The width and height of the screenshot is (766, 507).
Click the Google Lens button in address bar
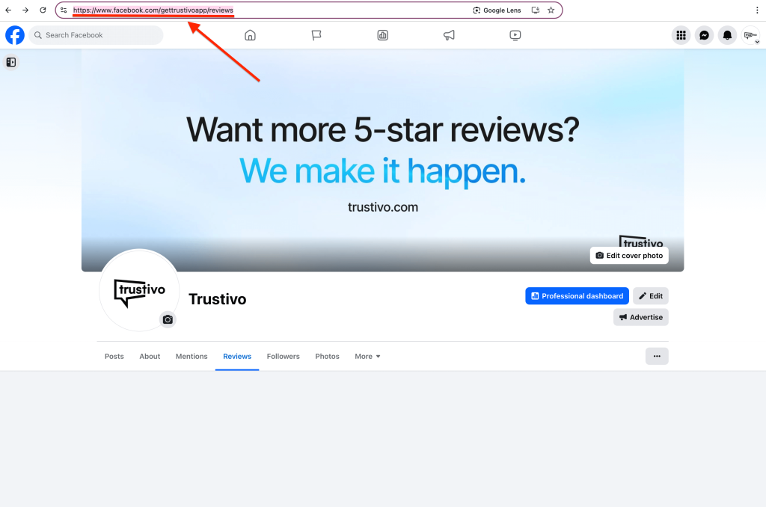(x=497, y=10)
